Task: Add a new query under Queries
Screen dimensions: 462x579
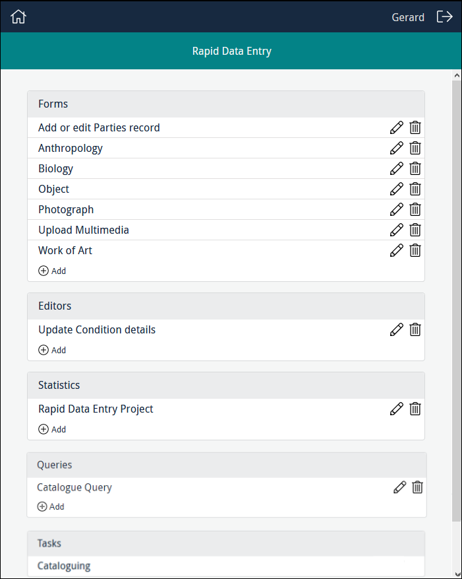Action: tap(51, 506)
